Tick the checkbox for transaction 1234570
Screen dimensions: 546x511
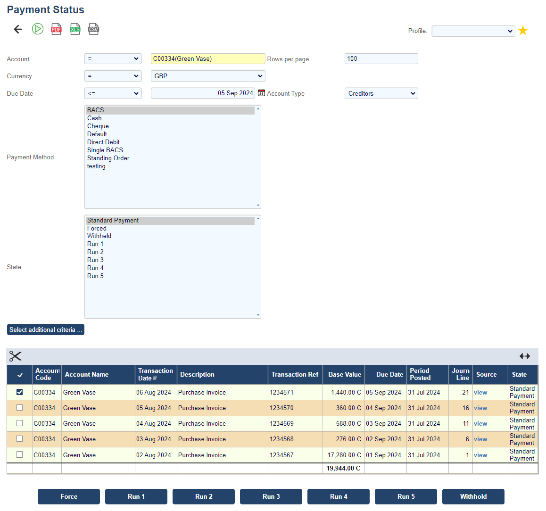pyautogui.click(x=19, y=408)
